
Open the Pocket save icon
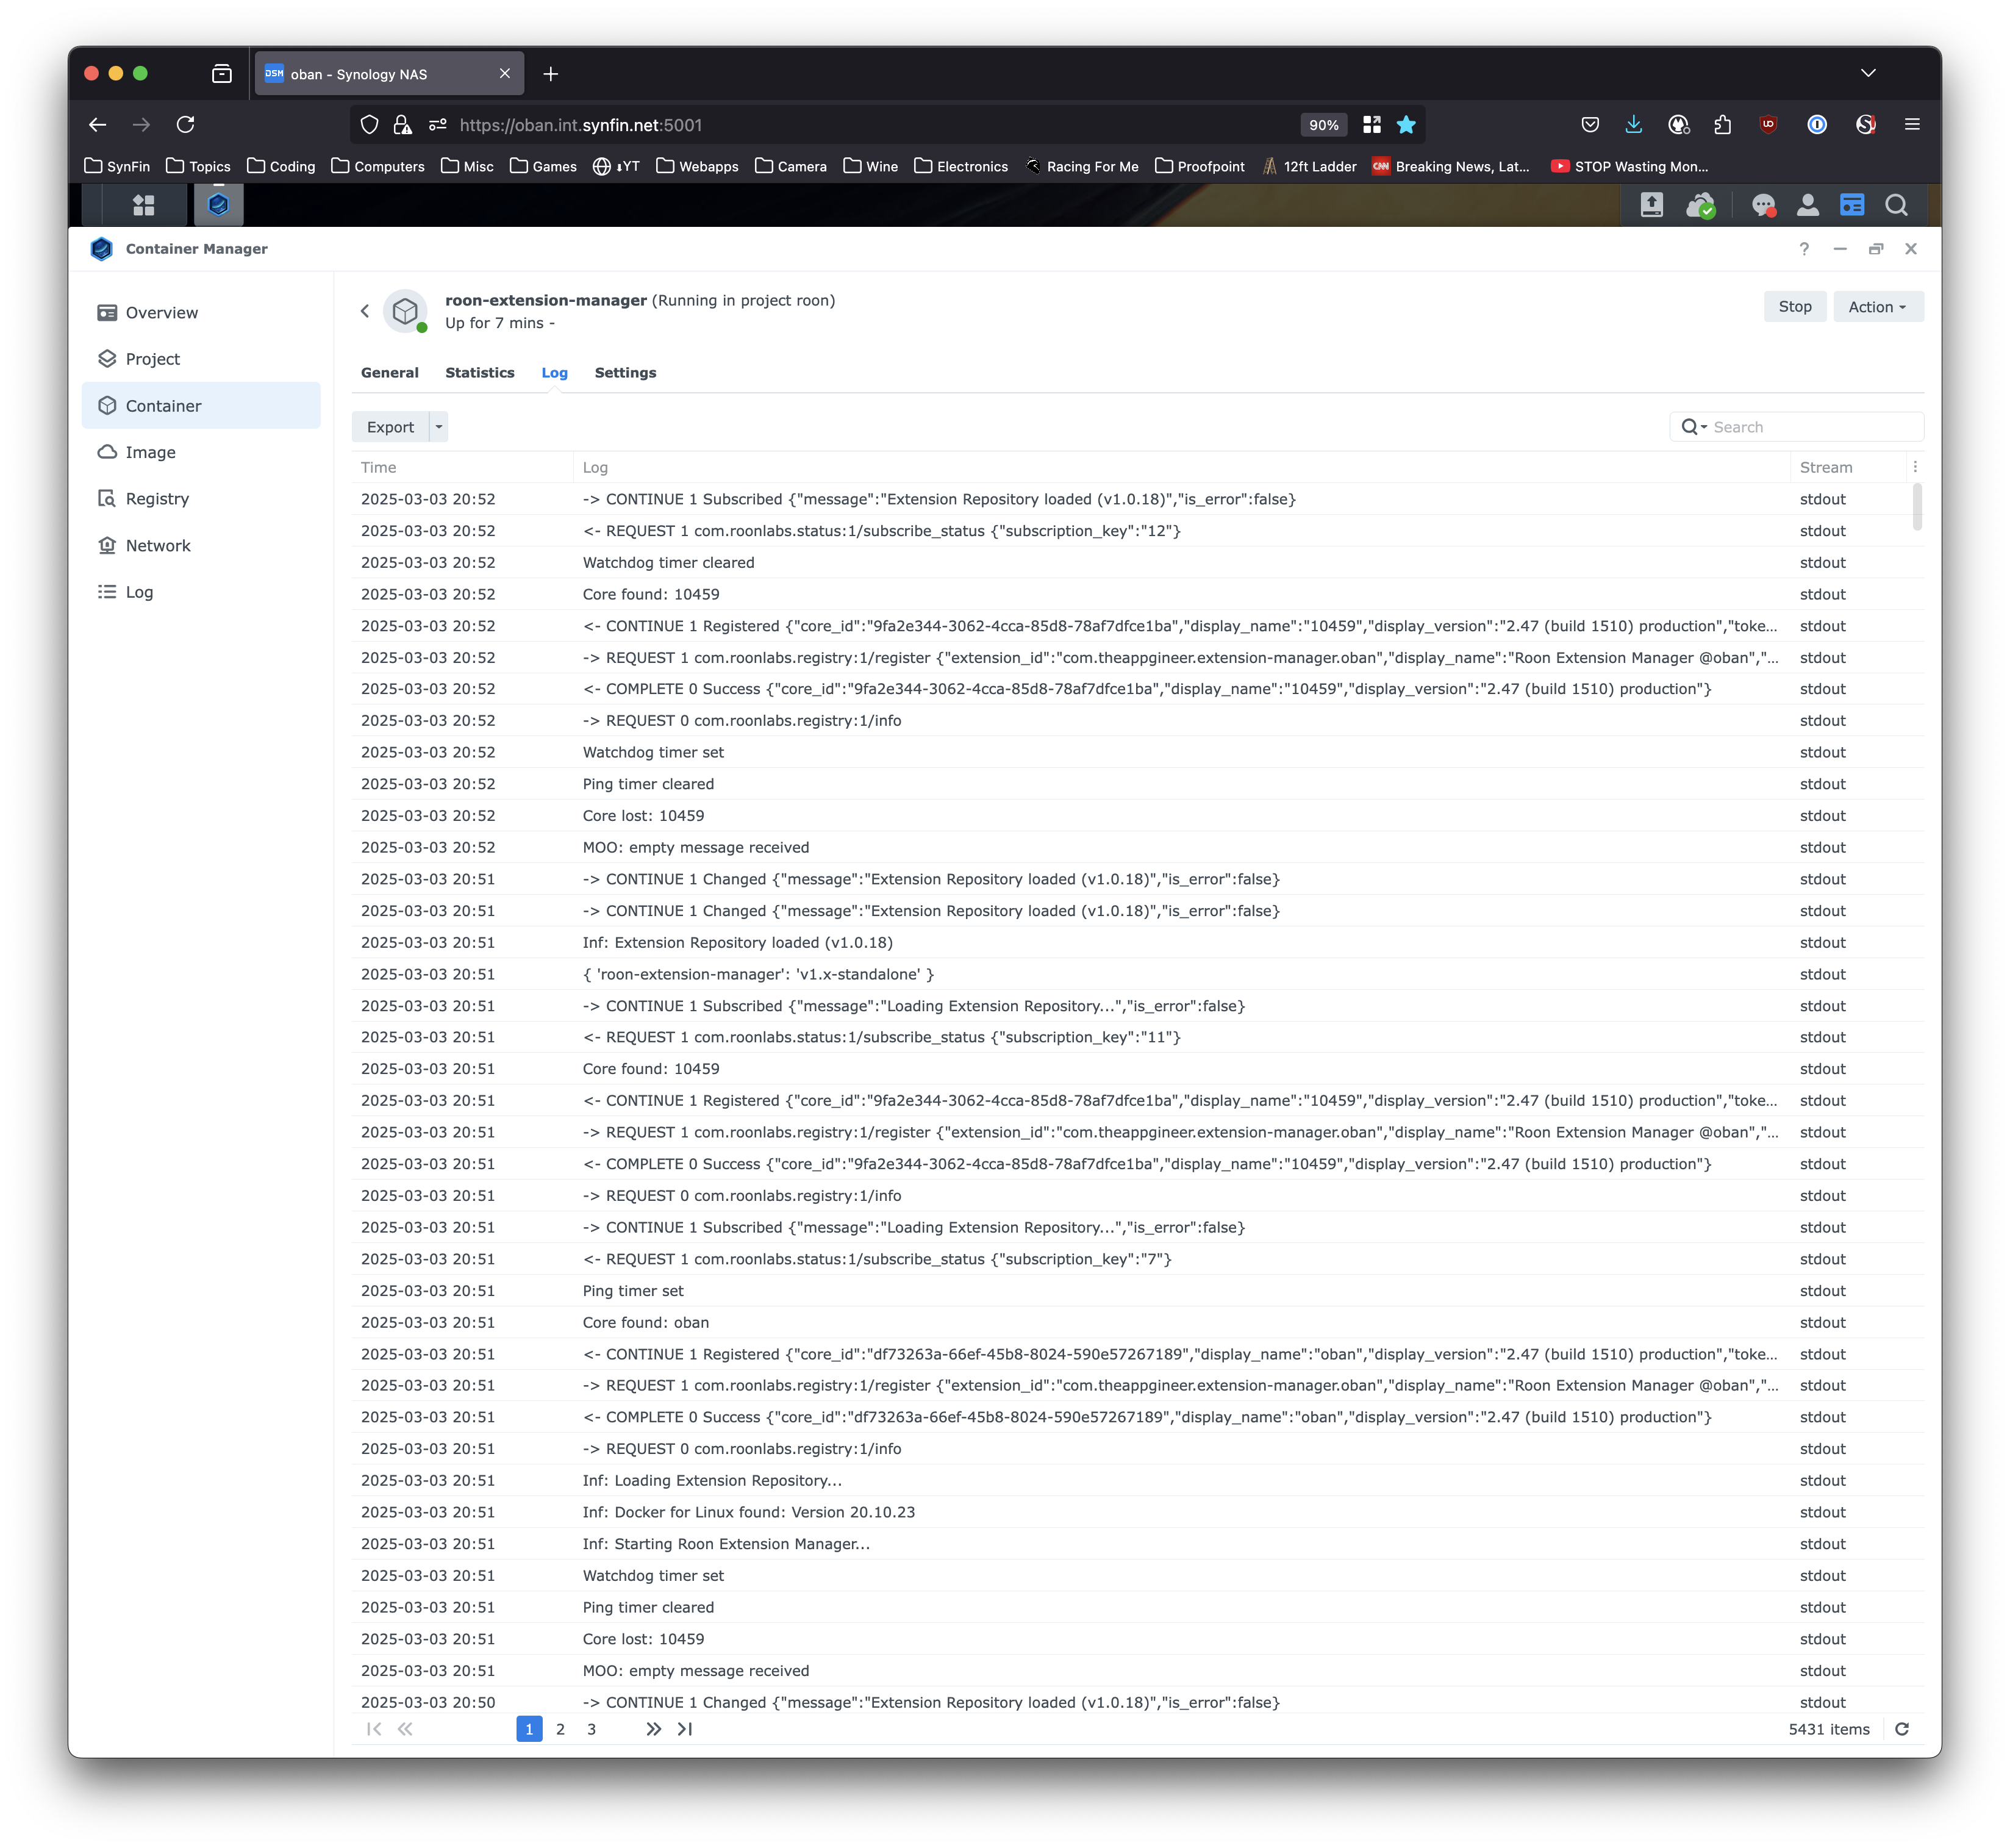(x=1590, y=124)
